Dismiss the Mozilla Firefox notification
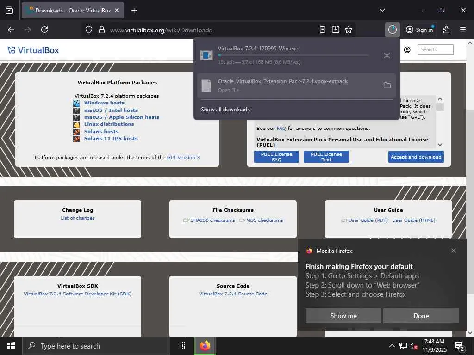The width and height of the screenshot is (474, 355). (454, 251)
